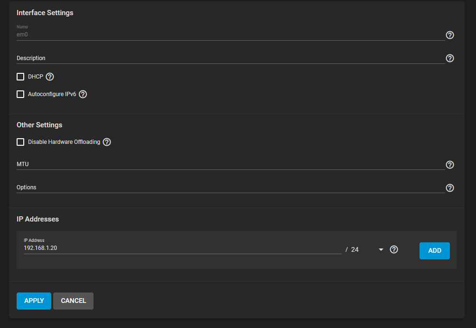Screen dimensions: 476x328
Task: Click the MTU help icon
Action: (x=449, y=165)
